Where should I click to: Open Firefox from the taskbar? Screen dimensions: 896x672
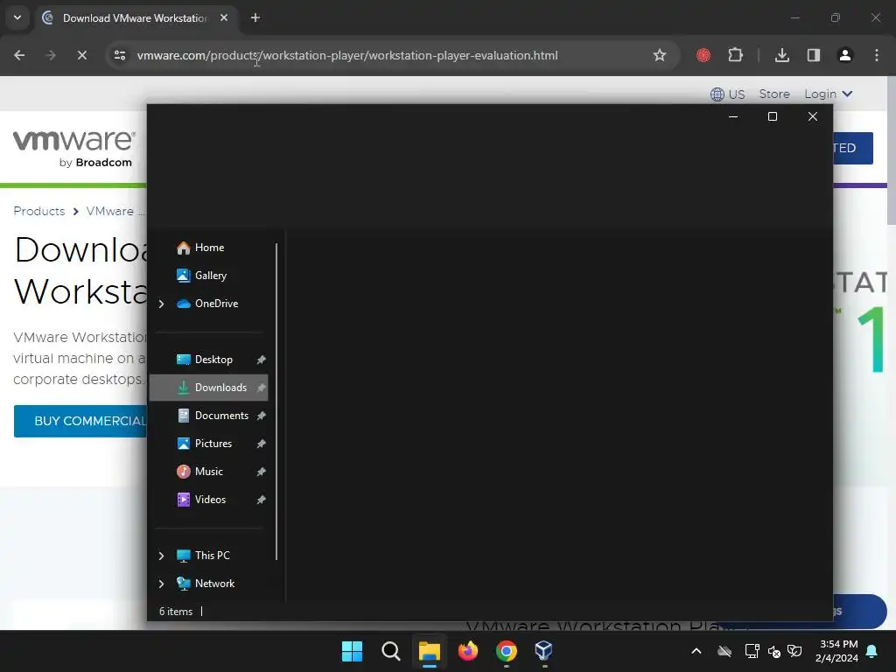tap(468, 651)
